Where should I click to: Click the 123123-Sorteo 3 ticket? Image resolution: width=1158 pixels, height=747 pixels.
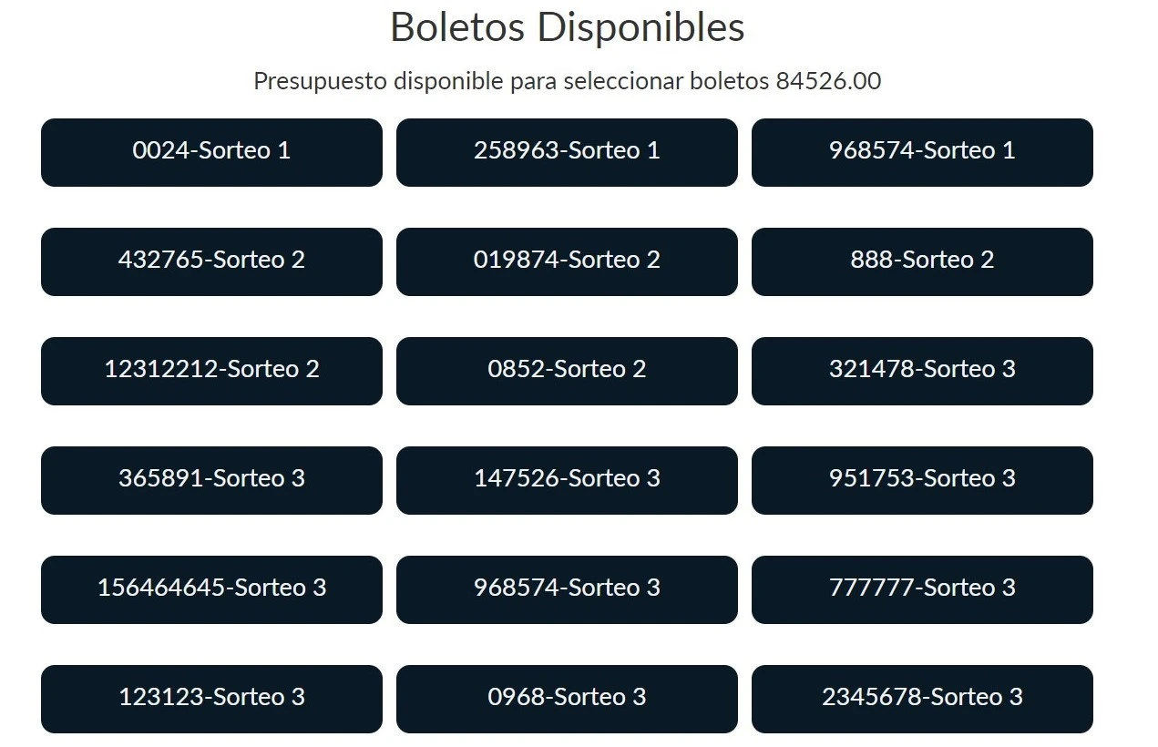pos(211,699)
